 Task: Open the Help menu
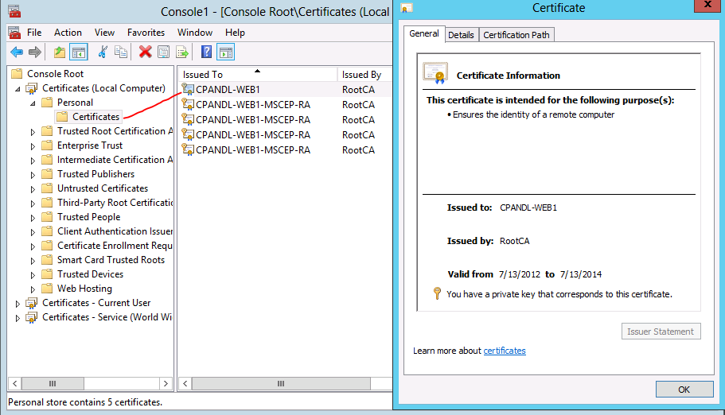pos(235,33)
